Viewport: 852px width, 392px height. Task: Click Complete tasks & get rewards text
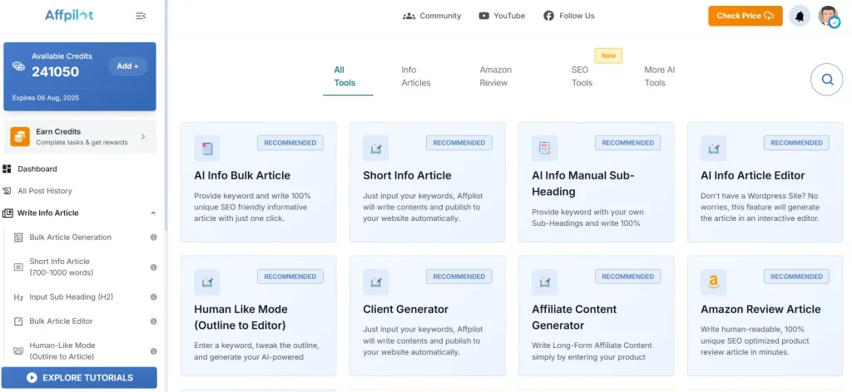82,143
